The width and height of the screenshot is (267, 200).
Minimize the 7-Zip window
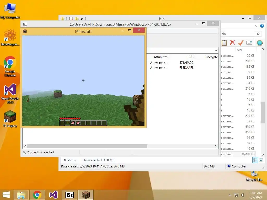197,24
